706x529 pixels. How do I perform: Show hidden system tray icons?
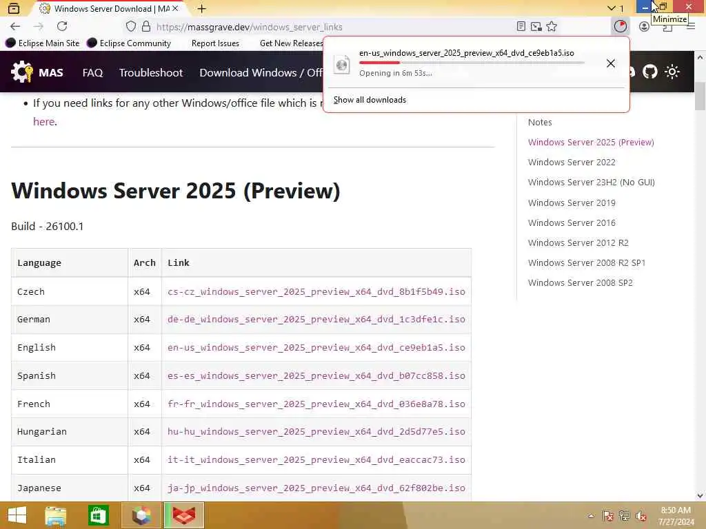(x=591, y=516)
